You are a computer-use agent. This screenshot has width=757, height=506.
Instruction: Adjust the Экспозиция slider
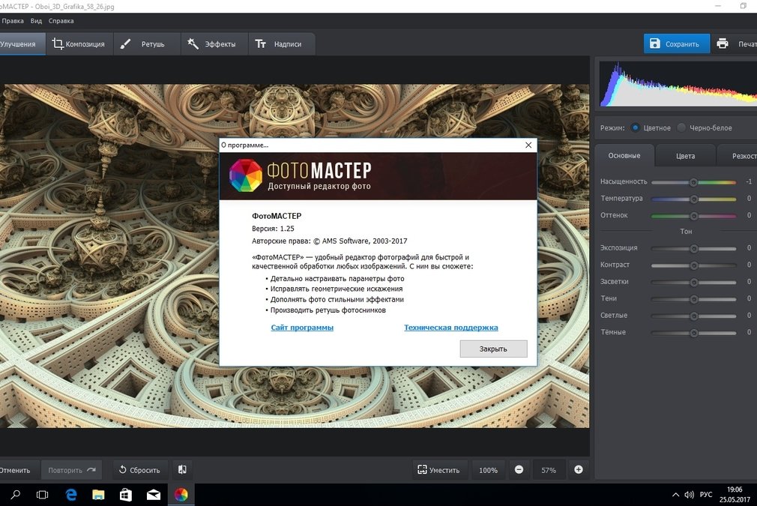pyautogui.click(x=693, y=249)
